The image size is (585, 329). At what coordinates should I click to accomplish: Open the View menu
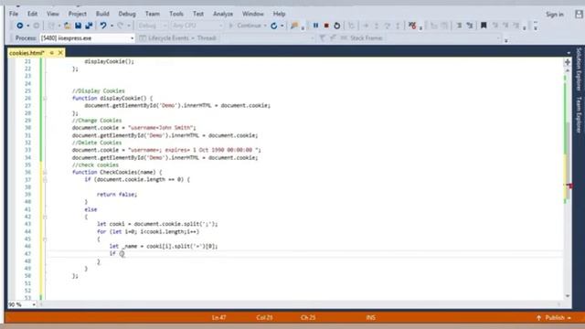click(x=53, y=14)
